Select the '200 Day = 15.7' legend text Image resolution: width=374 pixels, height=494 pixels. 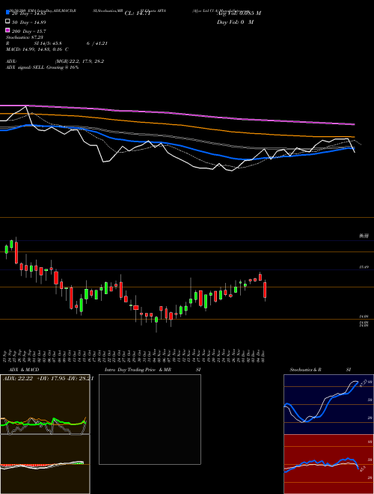29,31
